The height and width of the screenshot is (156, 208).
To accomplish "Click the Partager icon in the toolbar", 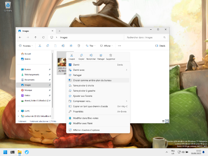I will [x=71, y=45].
